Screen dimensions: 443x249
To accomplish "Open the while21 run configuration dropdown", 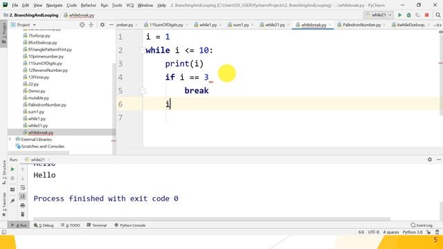I will (x=379, y=15).
